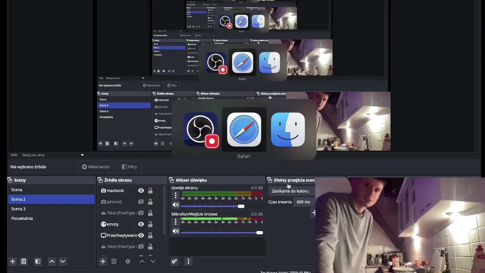Image resolution: width=485 pixels, height=273 pixels.
Task: Select the iphone2 source row
Action: (131, 202)
